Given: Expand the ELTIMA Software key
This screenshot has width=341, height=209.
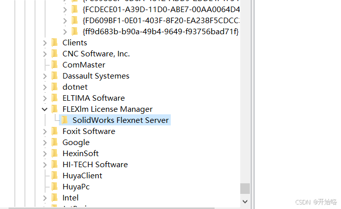Looking at the screenshot, I should [45, 98].
